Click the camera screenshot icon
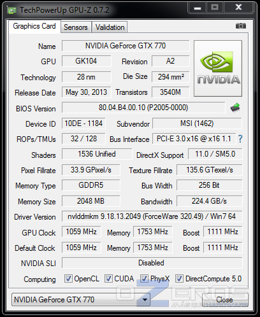This screenshot has height=317, width=260. pyautogui.click(x=241, y=26)
